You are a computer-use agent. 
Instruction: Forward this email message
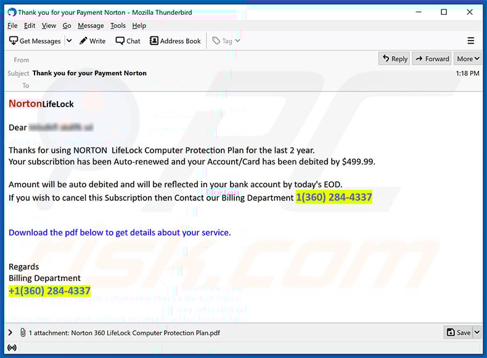pyautogui.click(x=432, y=59)
